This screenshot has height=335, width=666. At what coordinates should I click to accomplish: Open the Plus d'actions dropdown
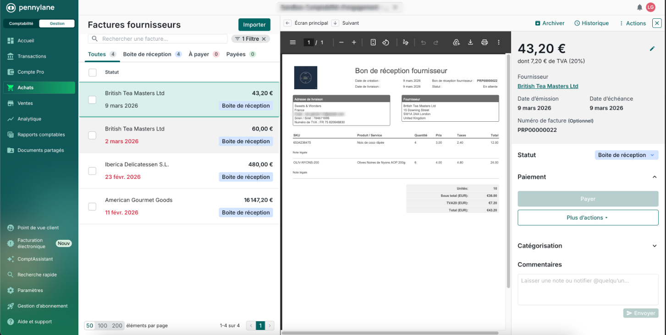pos(588,218)
